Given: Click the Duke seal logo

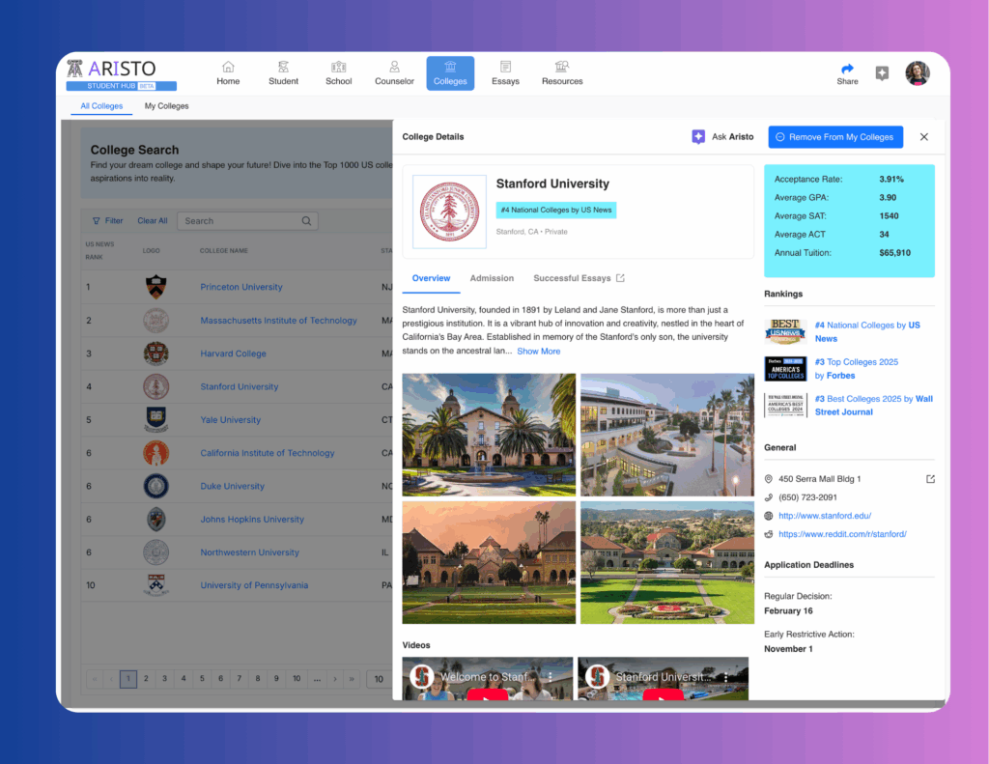Looking at the screenshot, I should click(x=155, y=487).
